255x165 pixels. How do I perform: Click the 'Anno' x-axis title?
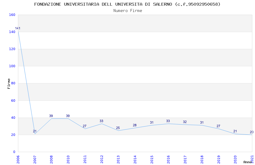click(x=247, y=162)
